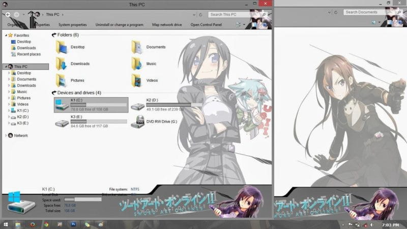The width and height of the screenshot is (407, 229).
Task: Click the K3 (E:) drive in Devices
Action: pos(62,122)
